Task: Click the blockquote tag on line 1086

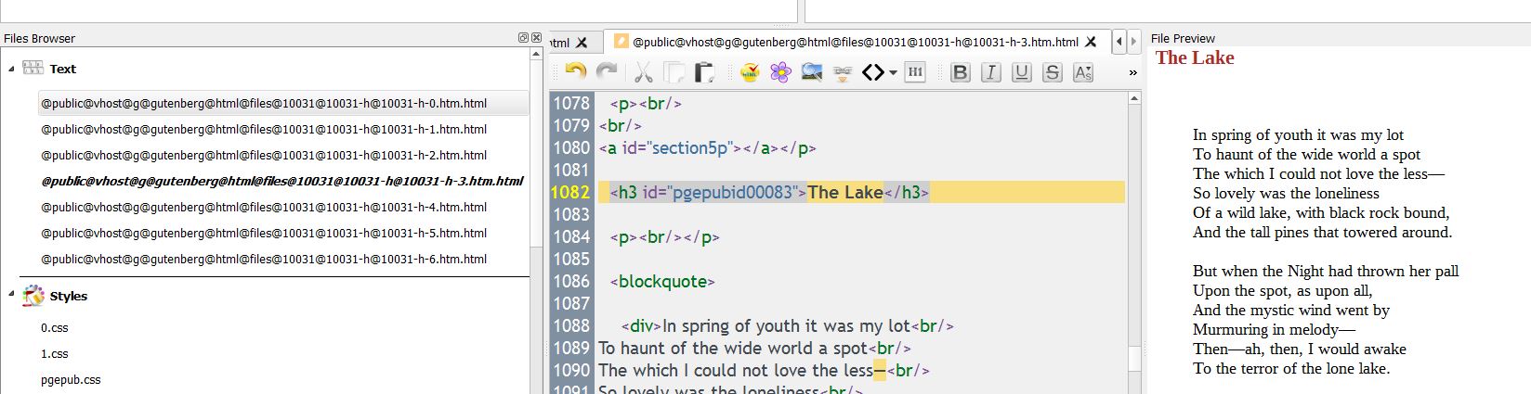Action: pyautogui.click(x=662, y=281)
